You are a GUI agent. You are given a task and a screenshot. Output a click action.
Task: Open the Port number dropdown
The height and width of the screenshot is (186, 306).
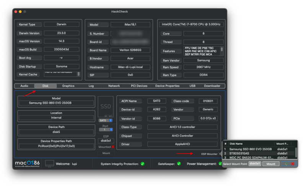[106, 130]
